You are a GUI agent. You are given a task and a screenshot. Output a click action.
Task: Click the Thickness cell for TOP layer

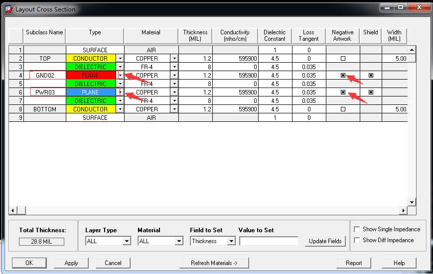pos(195,59)
